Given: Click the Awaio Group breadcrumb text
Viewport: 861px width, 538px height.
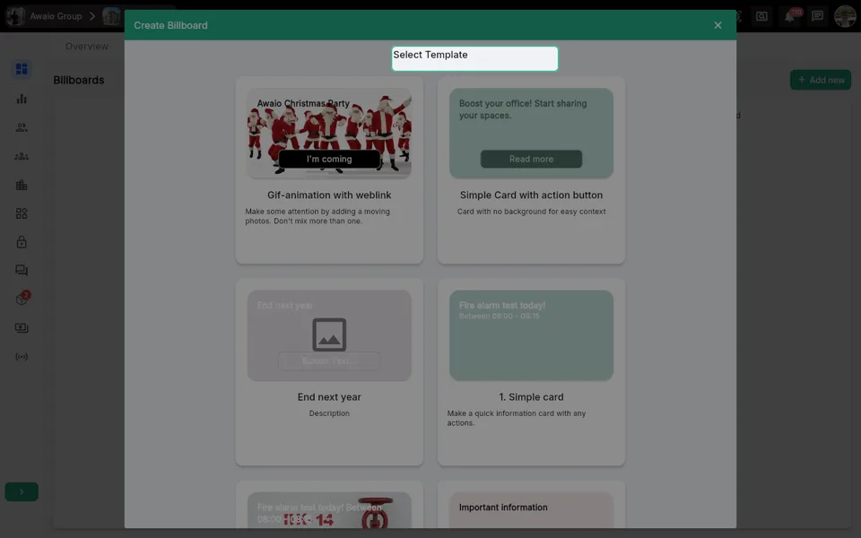Looking at the screenshot, I should click(x=56, y=16).
